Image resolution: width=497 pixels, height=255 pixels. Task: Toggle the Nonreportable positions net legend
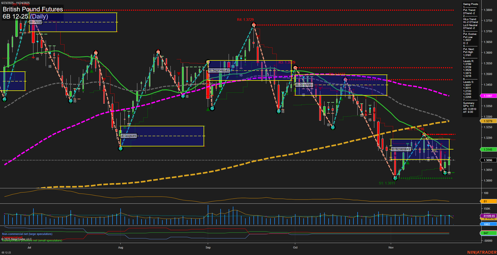pos(32,241)
